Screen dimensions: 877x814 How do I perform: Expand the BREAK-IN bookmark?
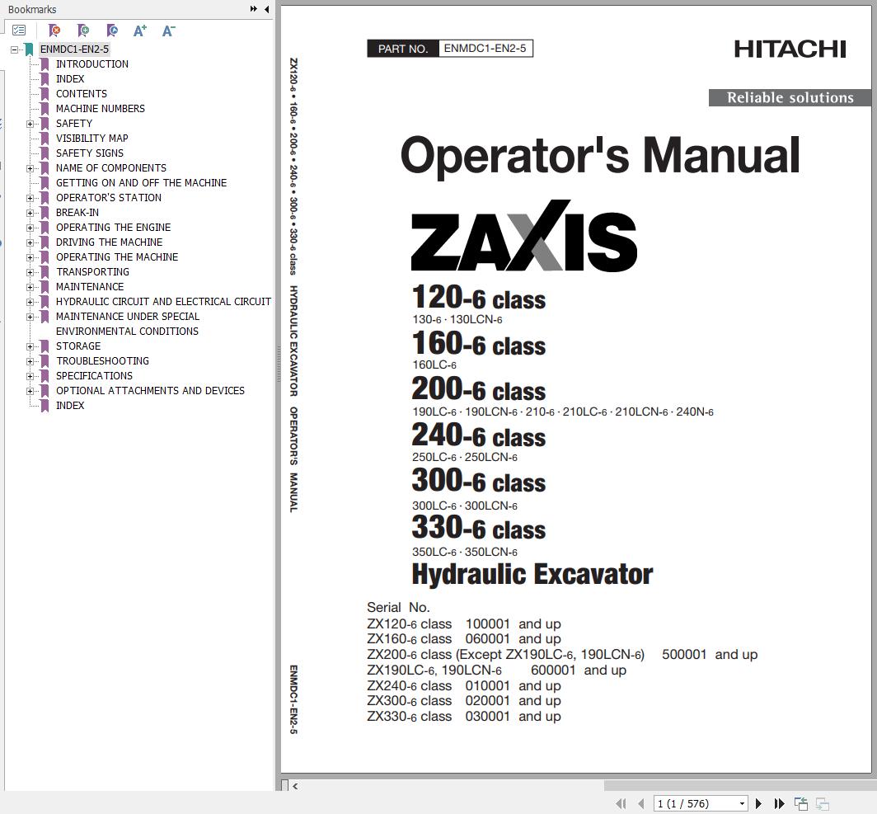(30, 213)
